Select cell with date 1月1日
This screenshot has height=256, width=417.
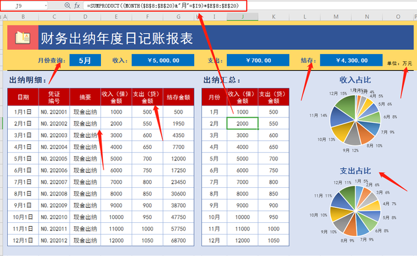[23, 112]
